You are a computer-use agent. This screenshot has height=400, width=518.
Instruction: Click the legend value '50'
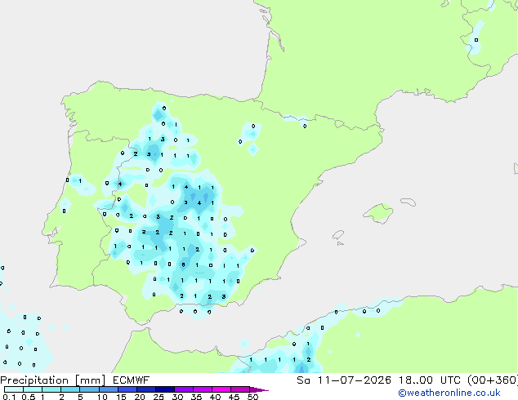(252, 397)
